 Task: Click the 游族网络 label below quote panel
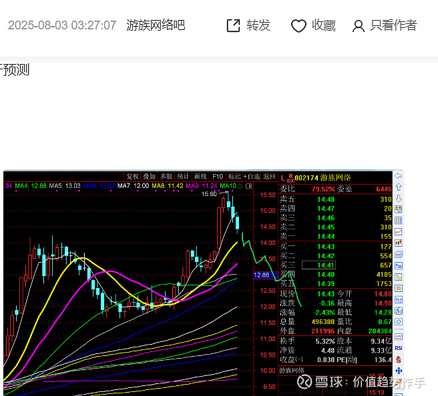click(x=292, y=371)
